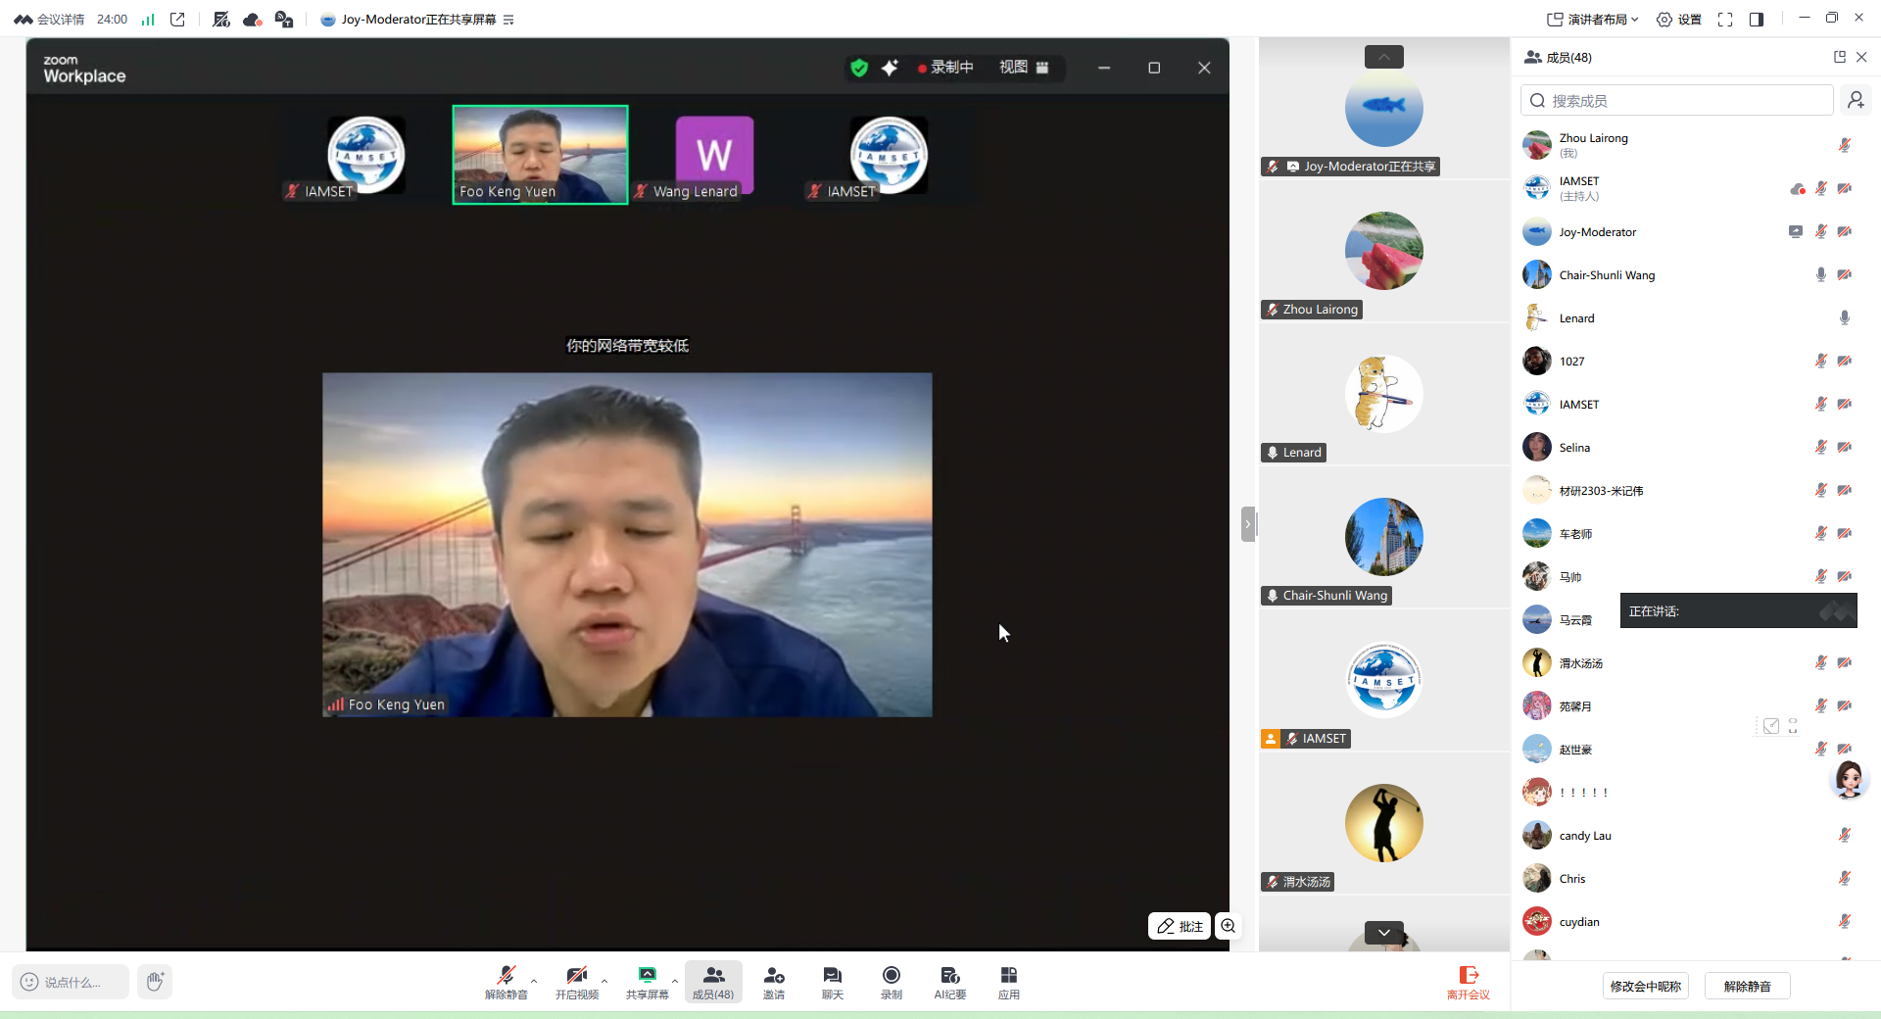Click the annotate pencil button
Viewport: 1881px width, 1019px height.
pos(1180,926)
